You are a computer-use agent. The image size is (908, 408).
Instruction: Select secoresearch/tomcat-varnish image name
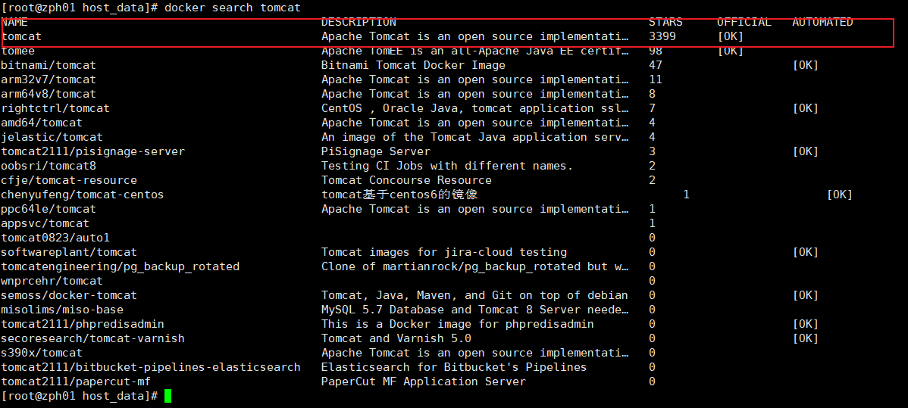(x=93, y=338)
